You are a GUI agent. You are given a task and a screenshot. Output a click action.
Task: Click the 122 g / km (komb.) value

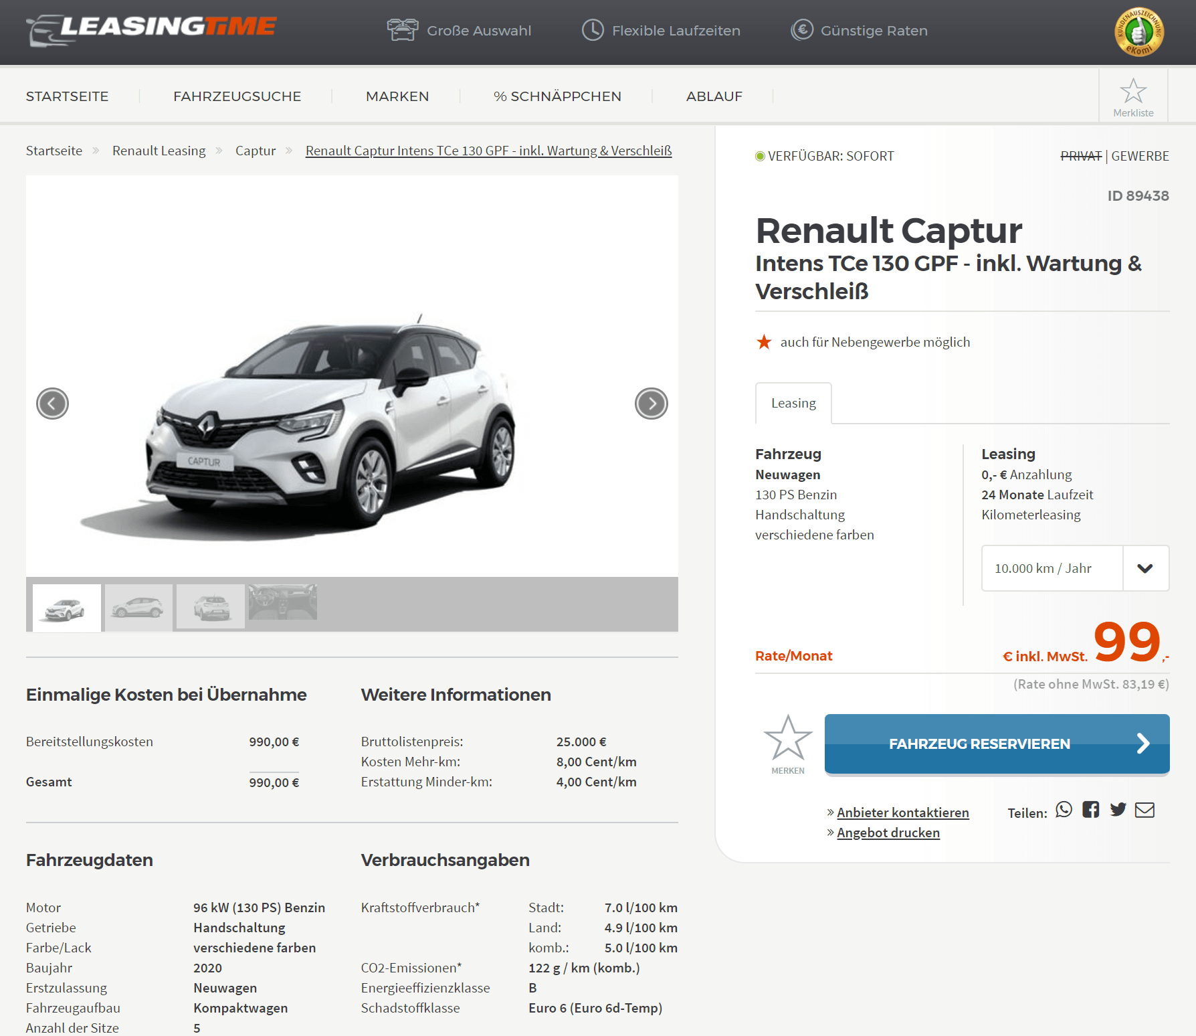(584, 968)
